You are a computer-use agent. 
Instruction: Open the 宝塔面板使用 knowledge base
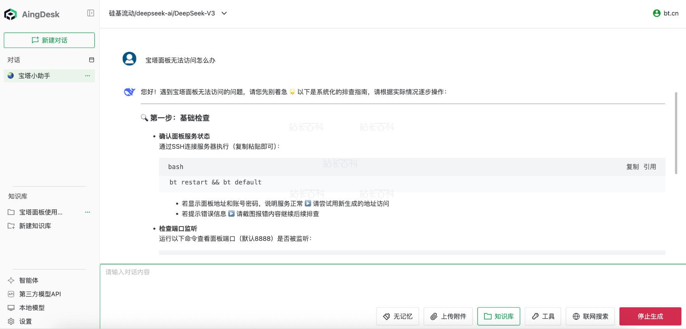pyautogui.click(x=41, y=212)
